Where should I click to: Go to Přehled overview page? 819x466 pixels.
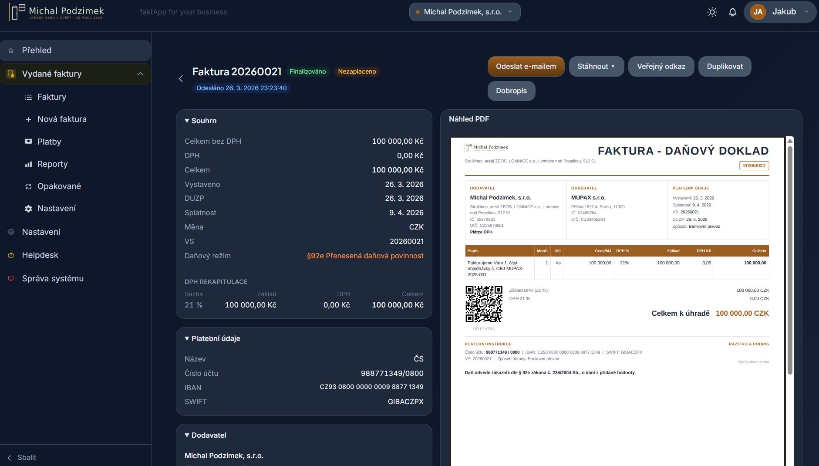(x=37, y=51)
